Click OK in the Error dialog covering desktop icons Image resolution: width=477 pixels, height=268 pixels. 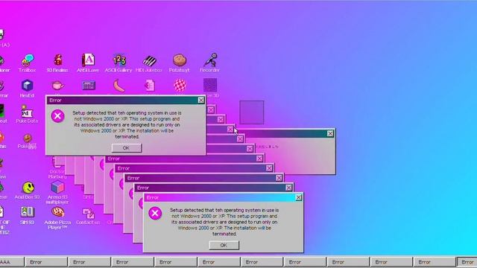coord(127,148)
